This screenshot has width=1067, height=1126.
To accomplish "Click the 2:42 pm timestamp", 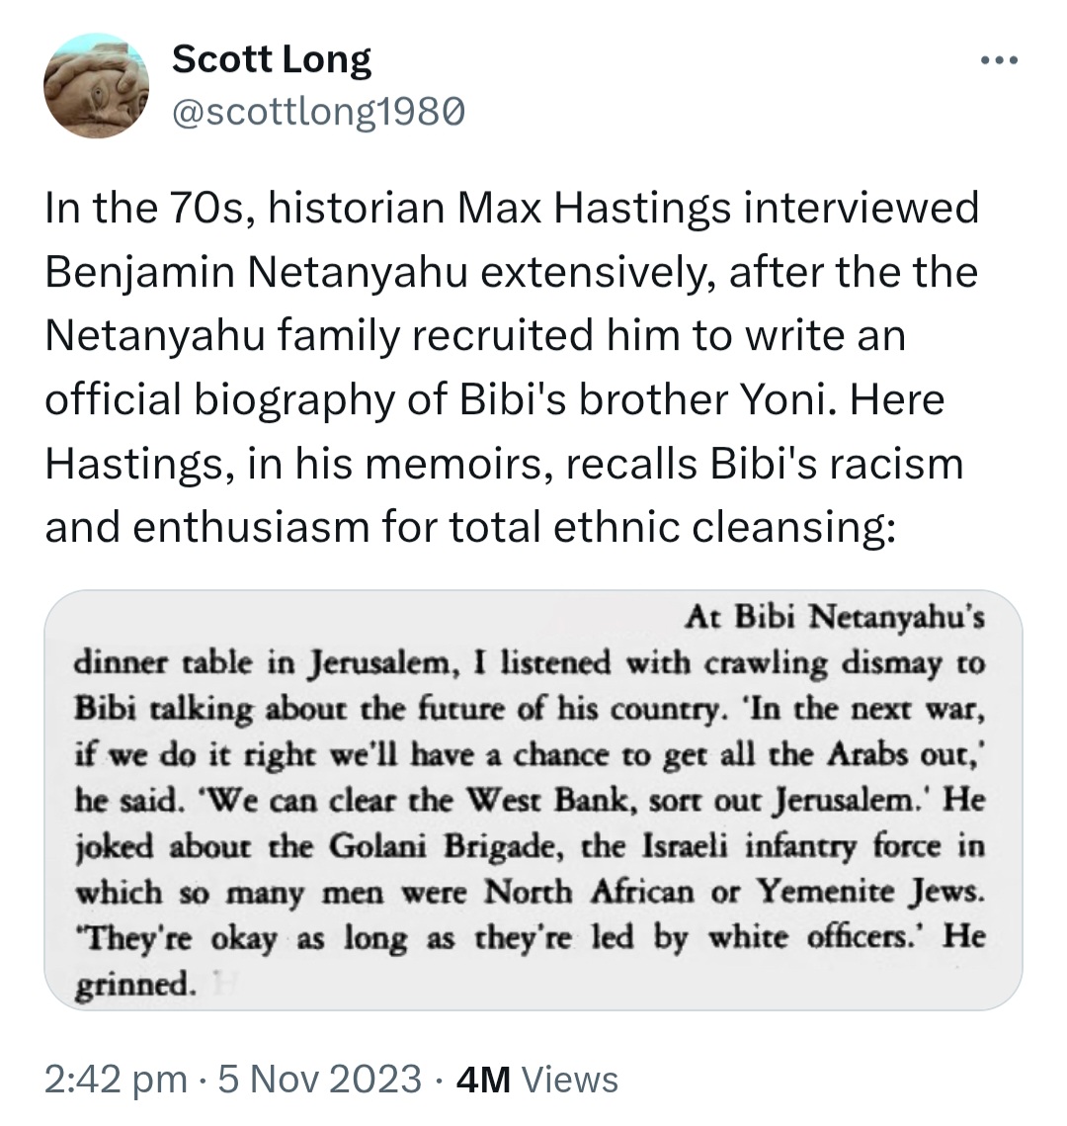I will [115, 1081].
